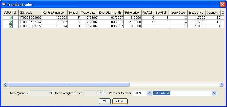Sort by ISIN code column header
The height and width of the screenshot is (107, 227).
[x=30, y=13]
